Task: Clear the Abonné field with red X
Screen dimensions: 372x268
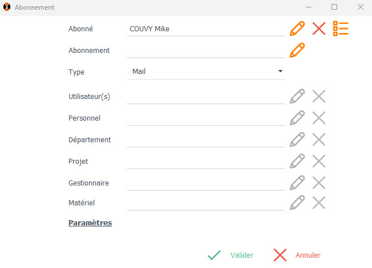Action: 319,28
